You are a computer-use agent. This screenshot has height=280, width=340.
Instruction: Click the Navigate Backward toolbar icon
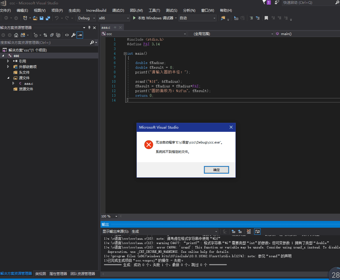[x=6, y=18]
